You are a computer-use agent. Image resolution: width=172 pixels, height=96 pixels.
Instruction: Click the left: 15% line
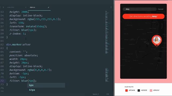[x=17, y=23]
